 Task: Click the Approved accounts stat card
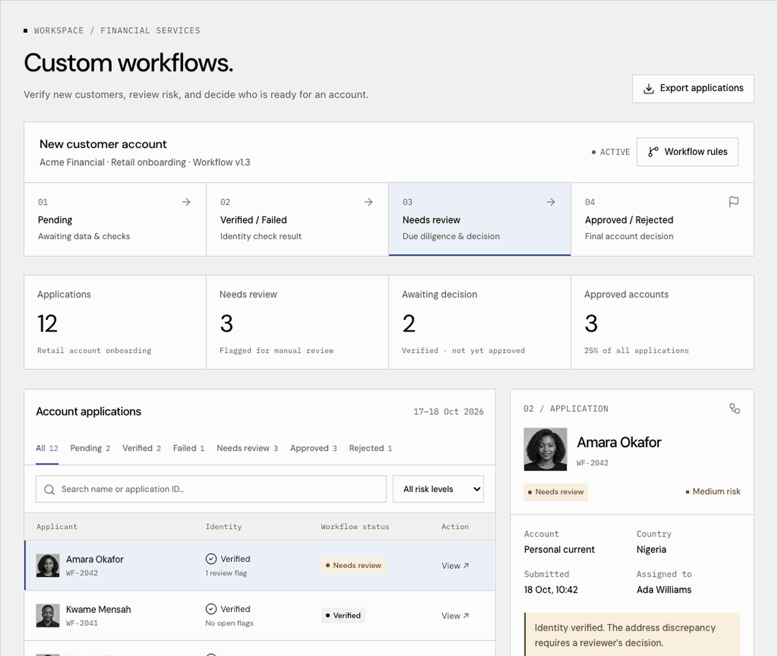pos(663,323)
